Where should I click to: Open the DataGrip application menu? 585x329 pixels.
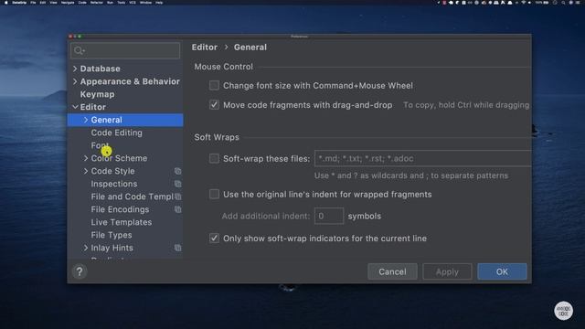tap(19, 3)
